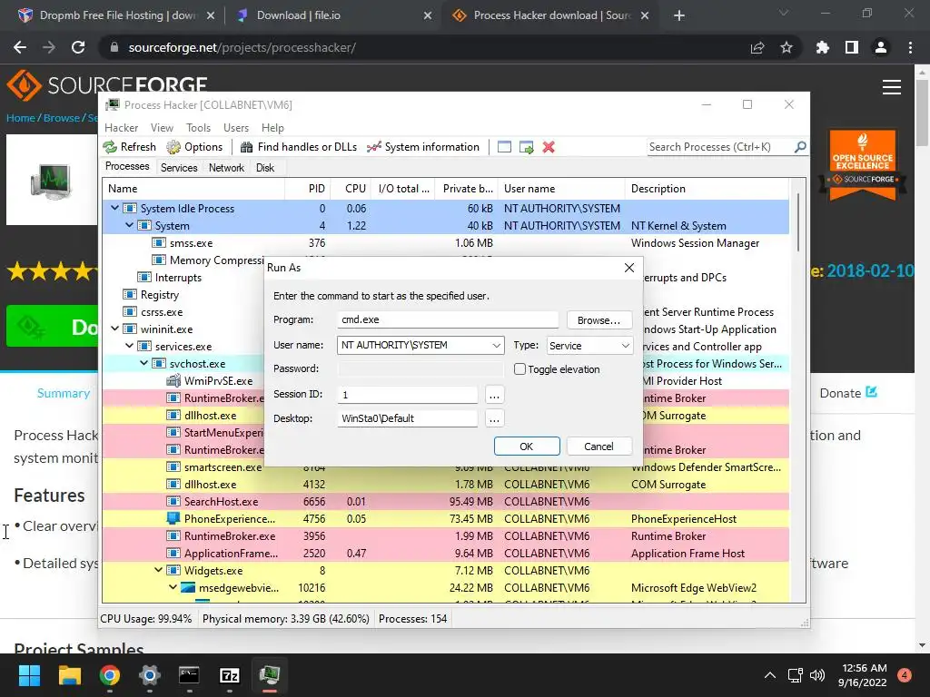Open Options in the Process Hacker toolbar
This screenshot has width=930, height=697.
194,147
